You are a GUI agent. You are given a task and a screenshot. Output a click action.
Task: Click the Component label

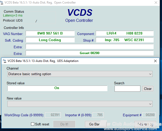pyautogui.click(x=86, y=34)
